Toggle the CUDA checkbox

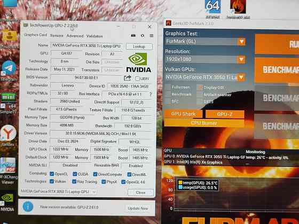(75, 174)
